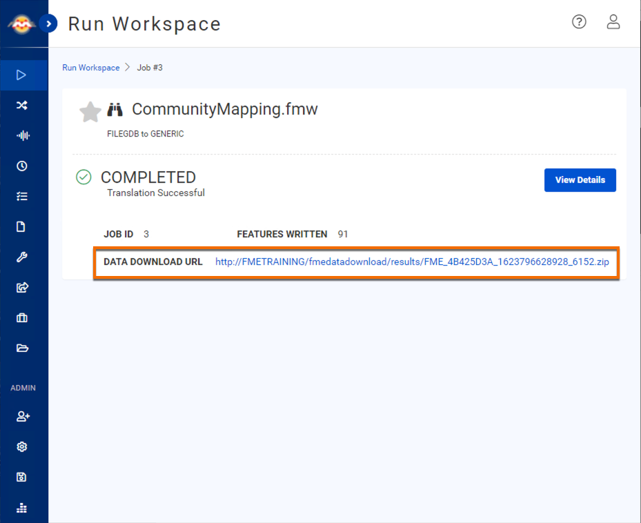Mark CommunityMapping.fmw as favorite with star

[90, 112]
